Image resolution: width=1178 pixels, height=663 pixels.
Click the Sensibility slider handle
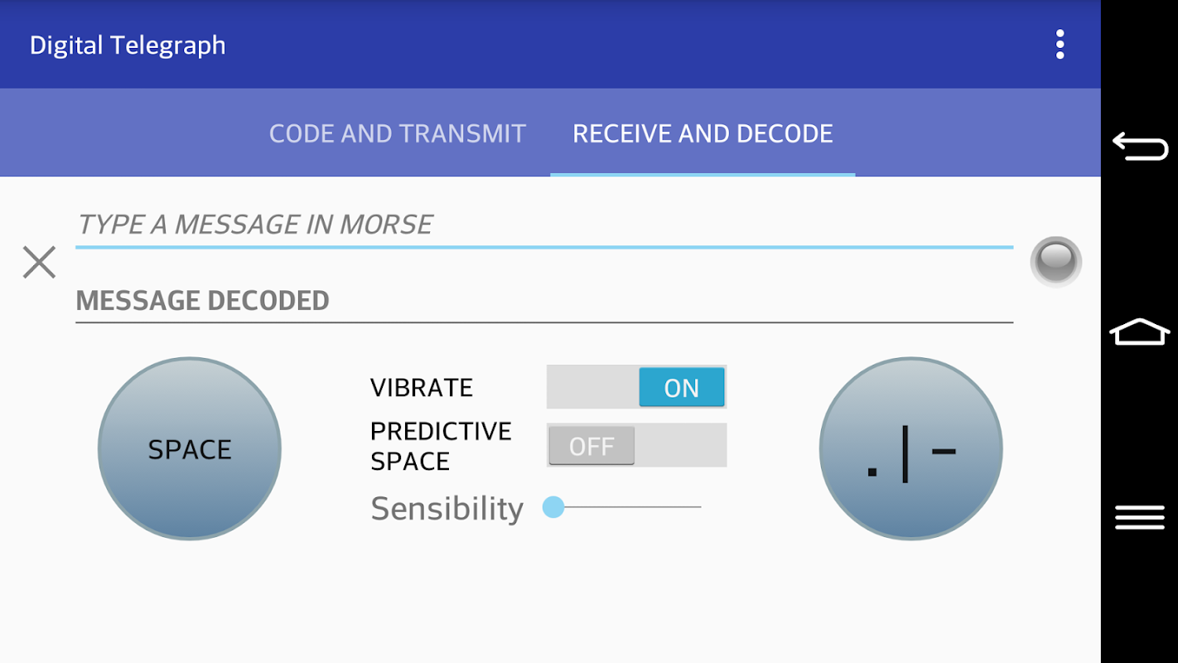click(553, 507)
